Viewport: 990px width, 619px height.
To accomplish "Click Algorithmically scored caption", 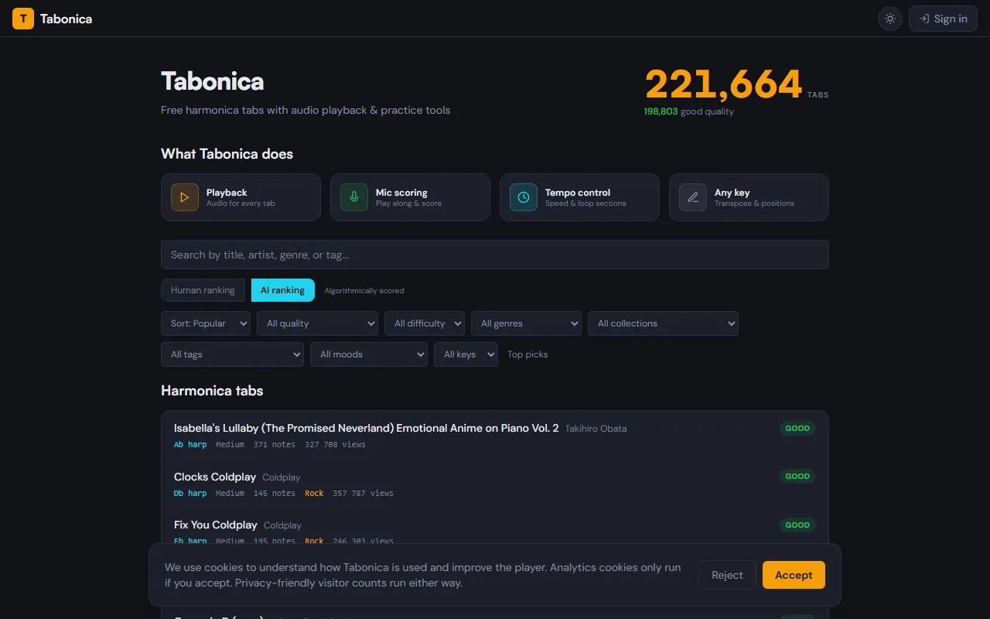I will click(x=364, y=291).
